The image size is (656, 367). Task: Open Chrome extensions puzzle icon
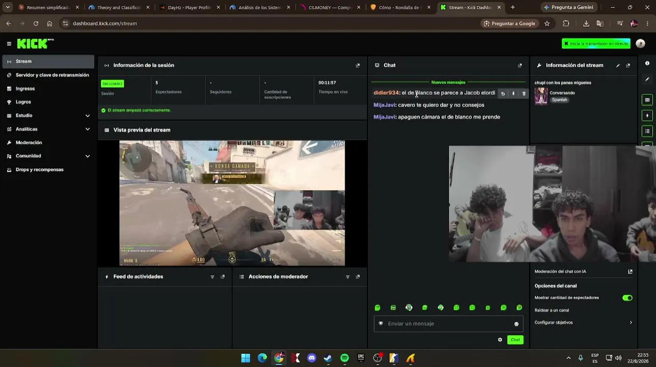pyautogui.click(x=566, y=23)
